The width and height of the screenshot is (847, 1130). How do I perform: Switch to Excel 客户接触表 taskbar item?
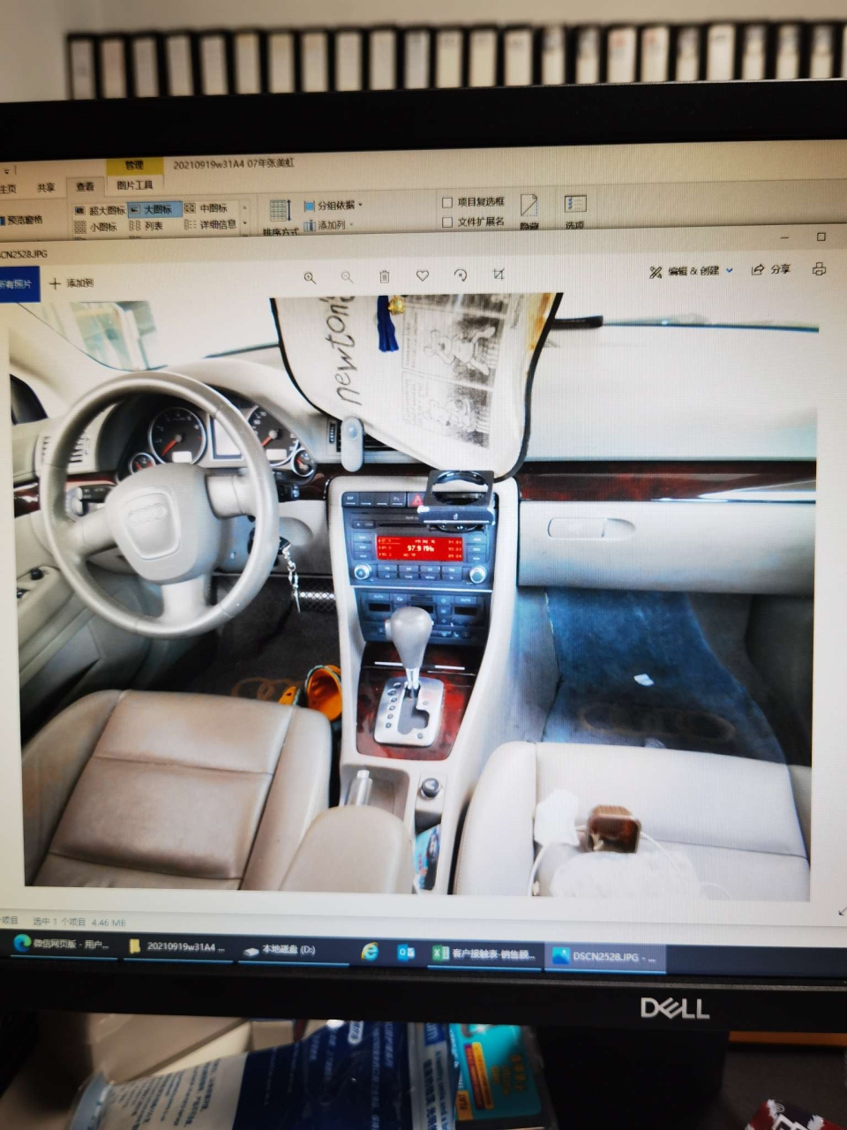click(483, 954)
